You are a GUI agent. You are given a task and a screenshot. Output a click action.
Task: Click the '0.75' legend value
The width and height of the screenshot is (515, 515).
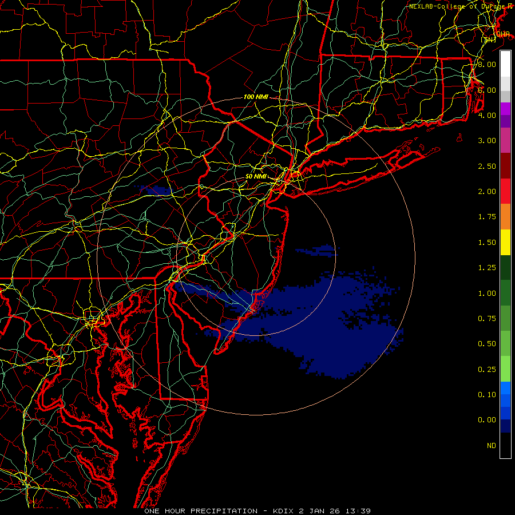[x=487, y=319]
